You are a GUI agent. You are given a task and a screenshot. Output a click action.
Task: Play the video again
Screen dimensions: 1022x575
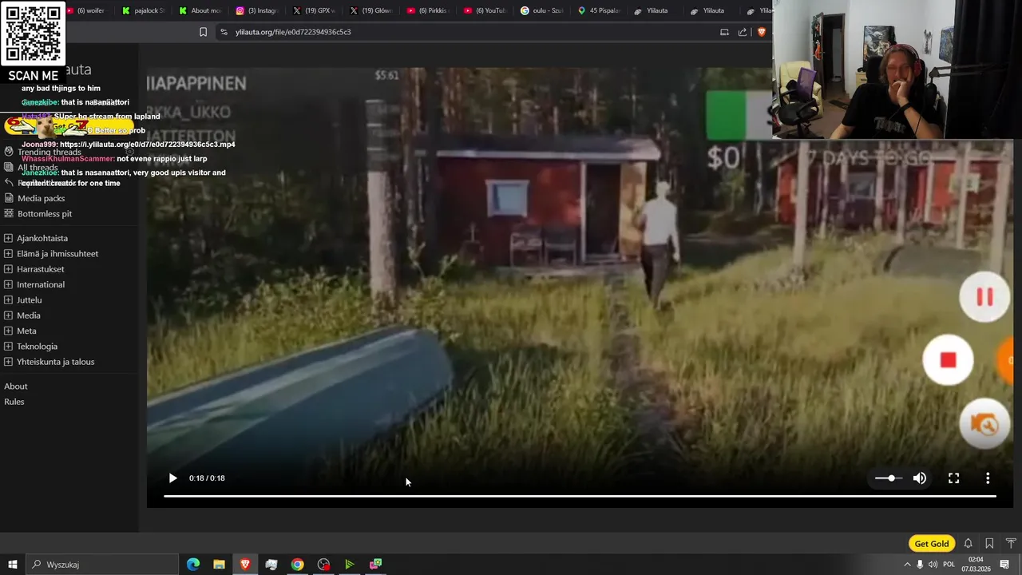pos(172,478)
